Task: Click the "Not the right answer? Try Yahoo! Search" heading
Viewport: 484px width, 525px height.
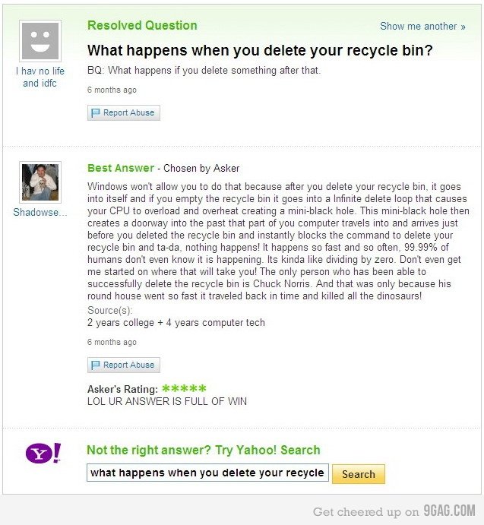Action: [204, 450]
